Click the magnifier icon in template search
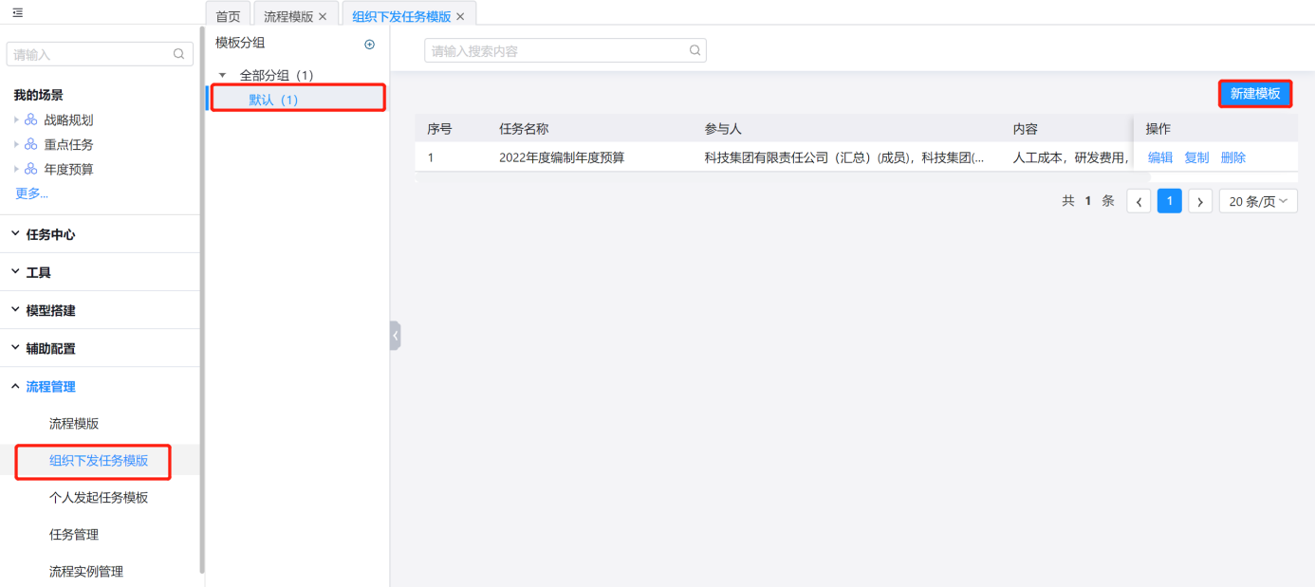 point(695,50)
